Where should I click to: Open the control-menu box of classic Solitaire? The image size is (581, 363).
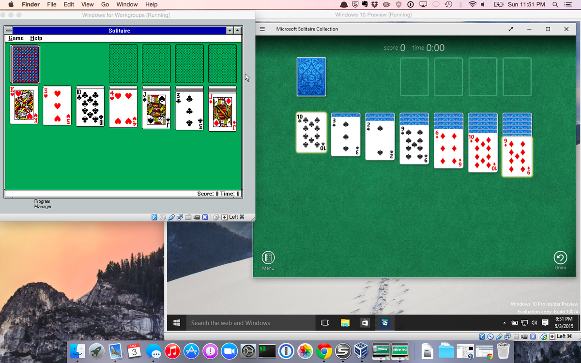click(x=8, y=30)
